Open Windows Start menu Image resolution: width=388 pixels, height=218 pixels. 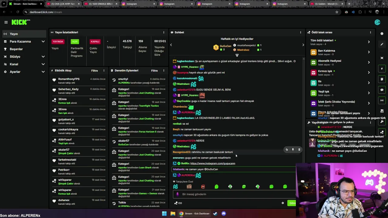164,213
